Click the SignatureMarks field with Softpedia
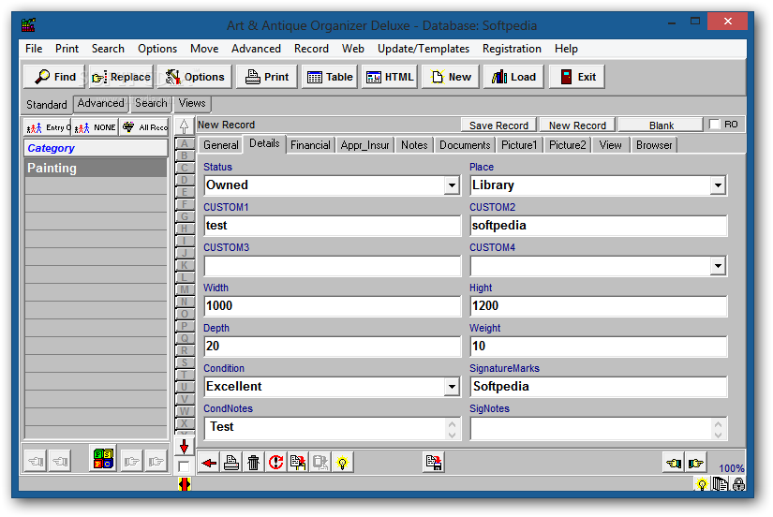773x517 pixels. (x=599, y=387)
